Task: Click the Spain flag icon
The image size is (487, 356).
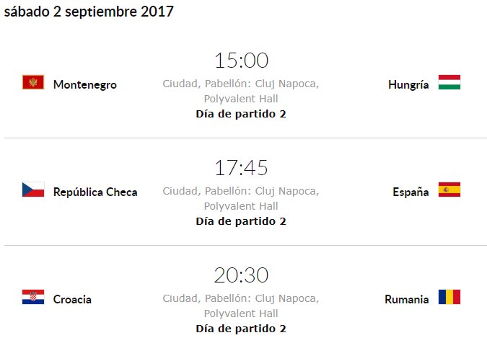Action: [449, 190]
